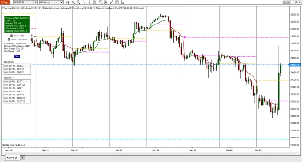Select bearish level 6:00:00 PM - 23041.25
Screen dimensions: 302x162
pos(17,85)
